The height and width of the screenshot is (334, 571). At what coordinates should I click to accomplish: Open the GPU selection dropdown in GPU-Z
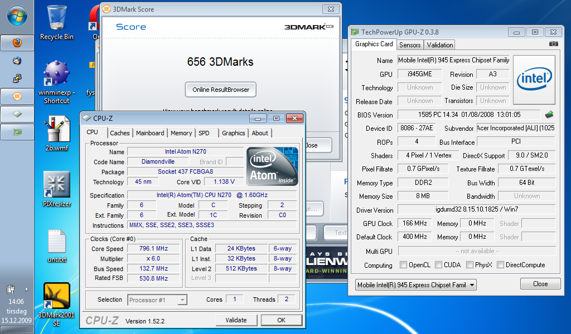click(x=415, y=285)
